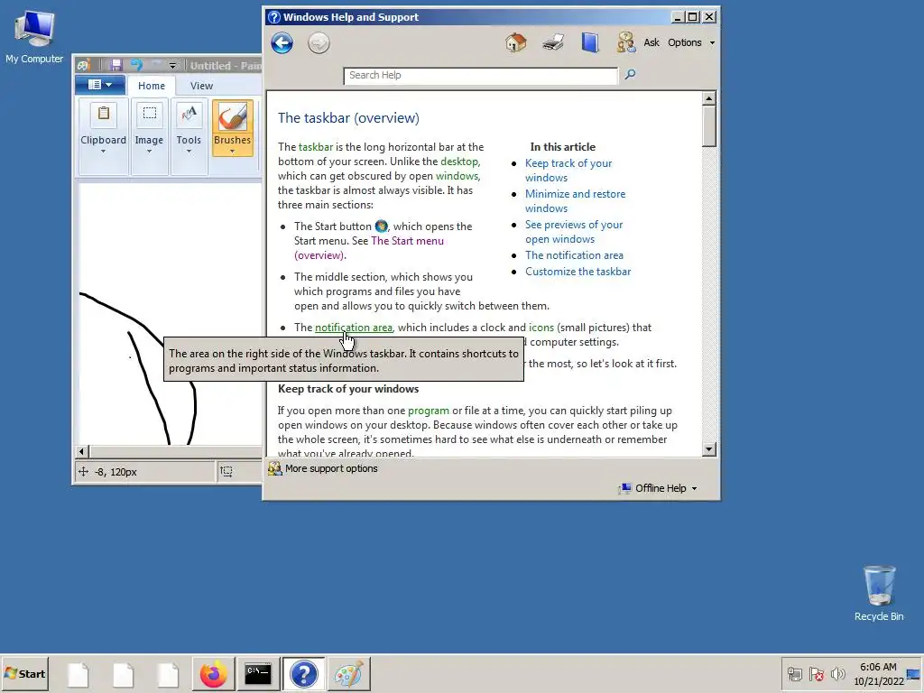Screen dimensions: 924x693
Task: Launch Firefox from the taskbar
Action: click(213, 674)
